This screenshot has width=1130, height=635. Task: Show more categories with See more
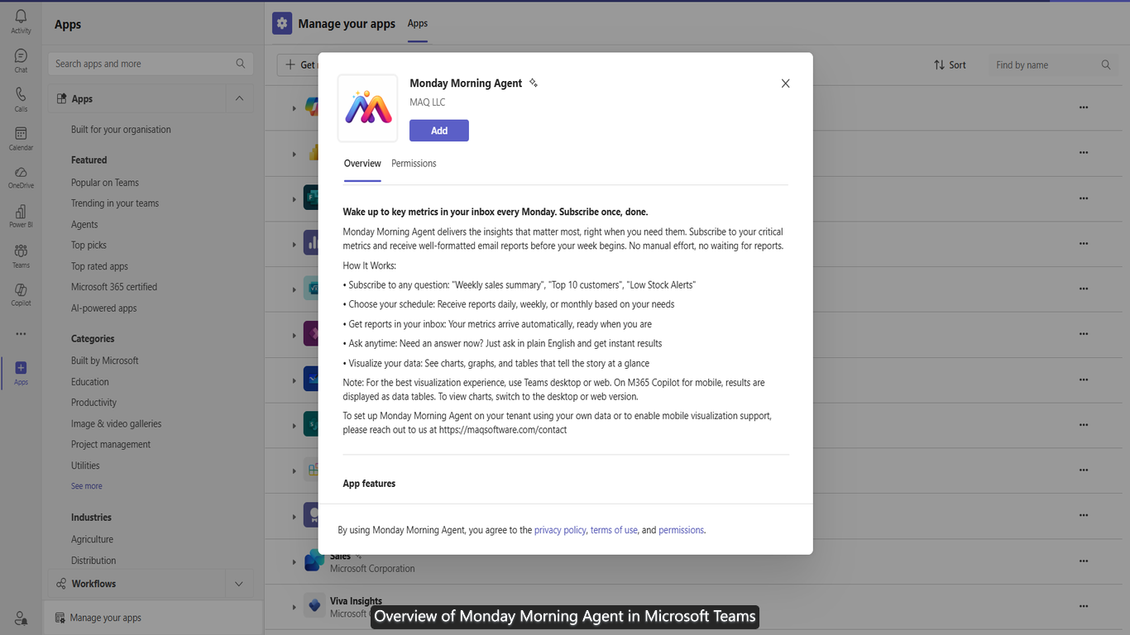(x=87, y=486)
